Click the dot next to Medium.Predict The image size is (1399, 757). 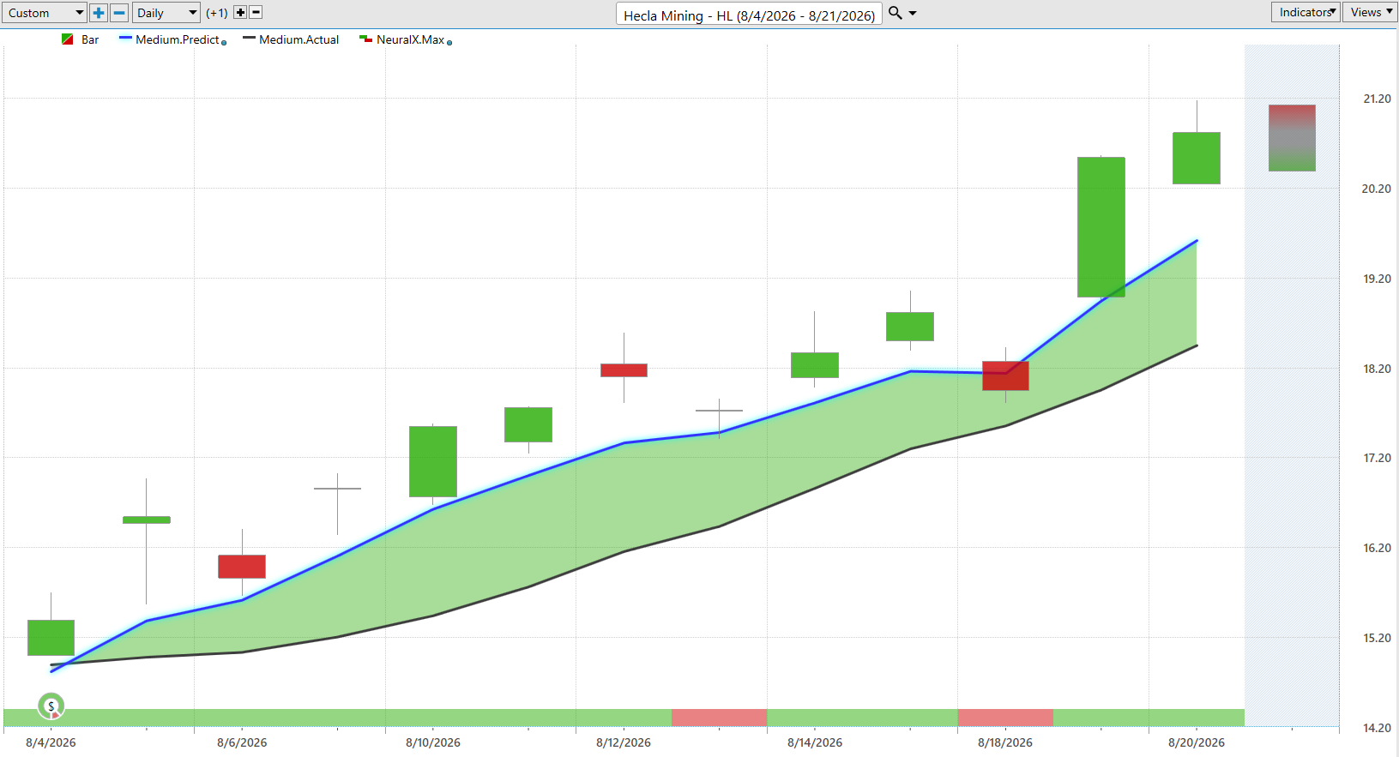[224, 42]
